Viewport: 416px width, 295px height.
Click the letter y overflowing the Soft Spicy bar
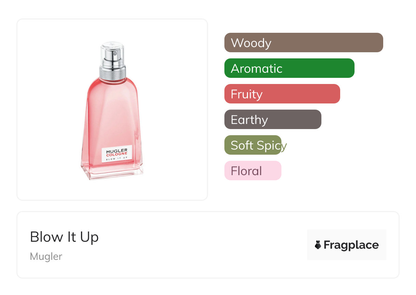pyautogui.click(x=284, y=146)
